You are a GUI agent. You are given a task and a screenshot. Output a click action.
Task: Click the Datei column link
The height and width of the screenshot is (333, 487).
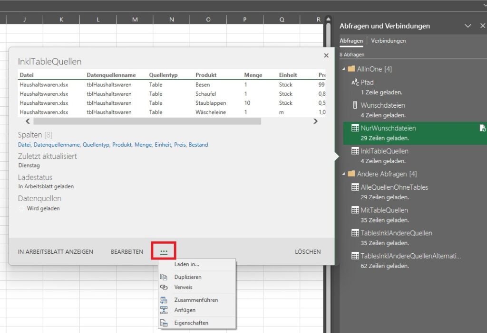(x=25, y=145)
